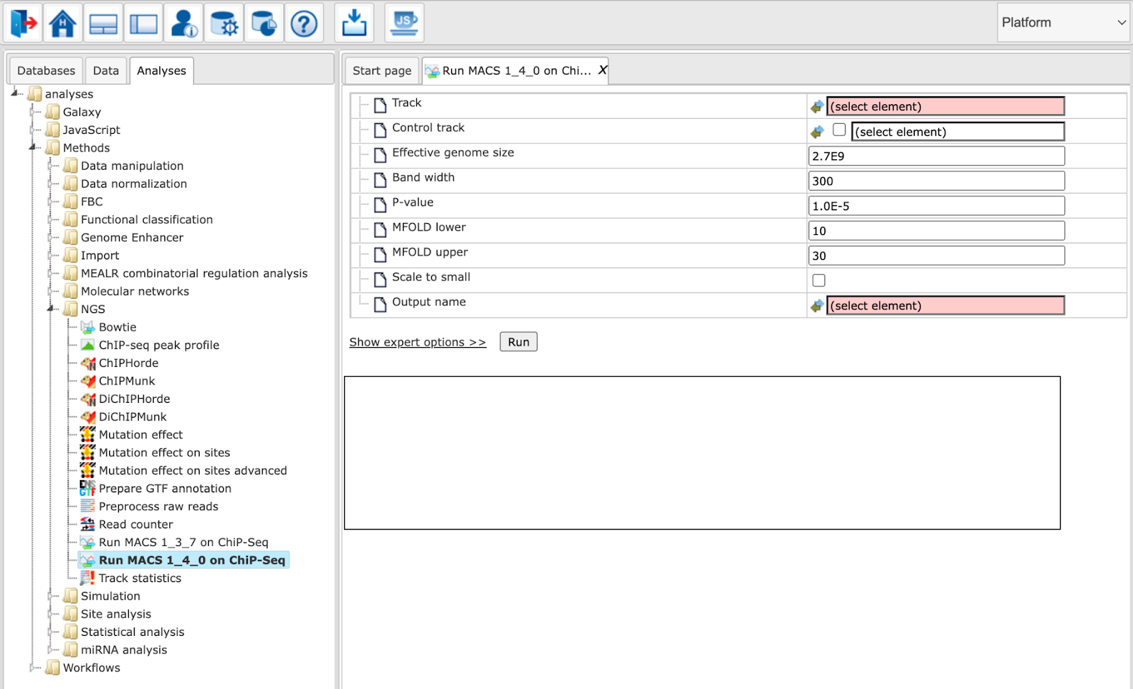Close the Run MACS 1_4_0 tab

click(603, 70)
